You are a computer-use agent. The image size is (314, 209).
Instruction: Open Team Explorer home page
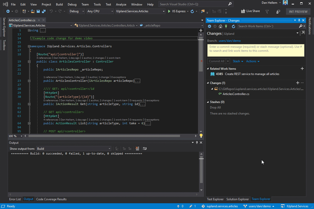point(220,26)
